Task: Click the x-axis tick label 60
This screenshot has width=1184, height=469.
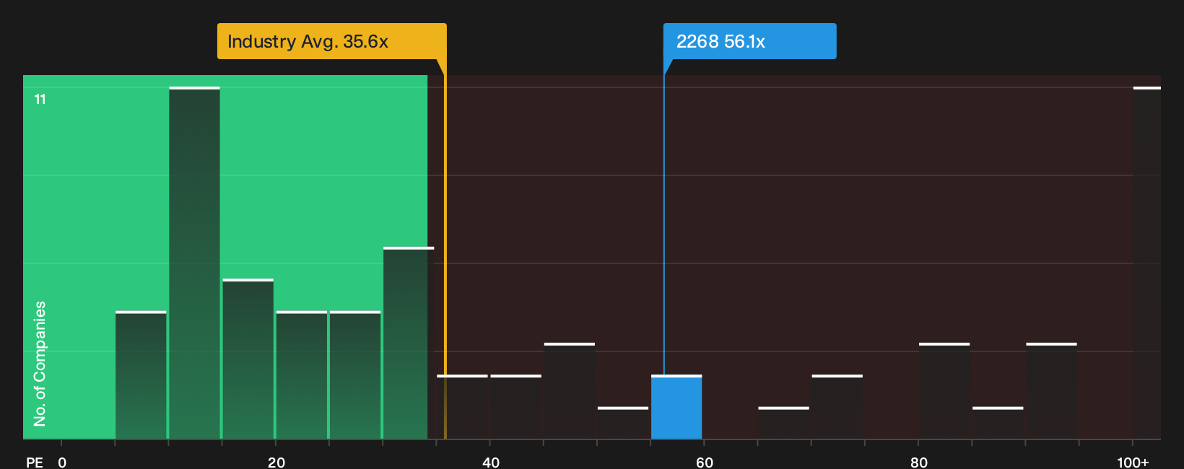Action: click(705, 463)
